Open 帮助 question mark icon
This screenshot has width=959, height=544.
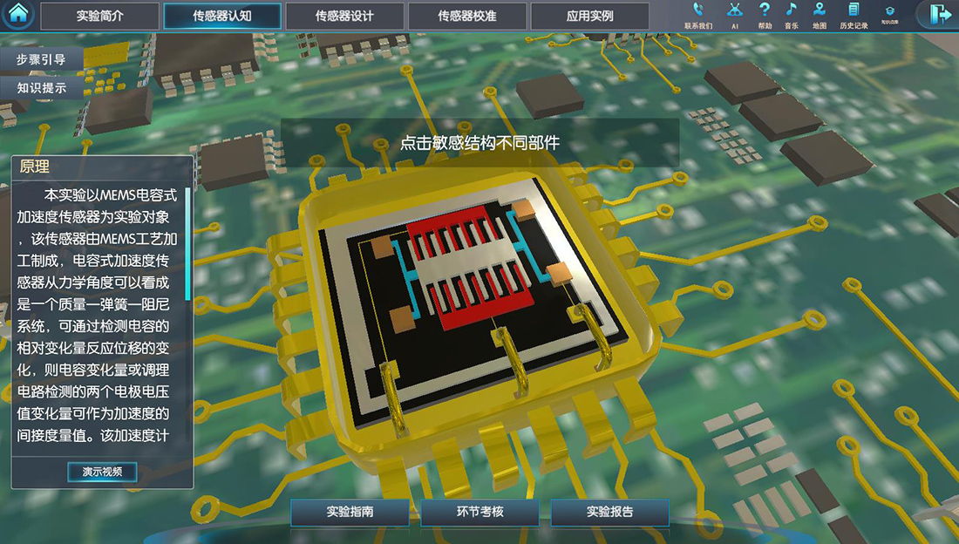[765, 14]
